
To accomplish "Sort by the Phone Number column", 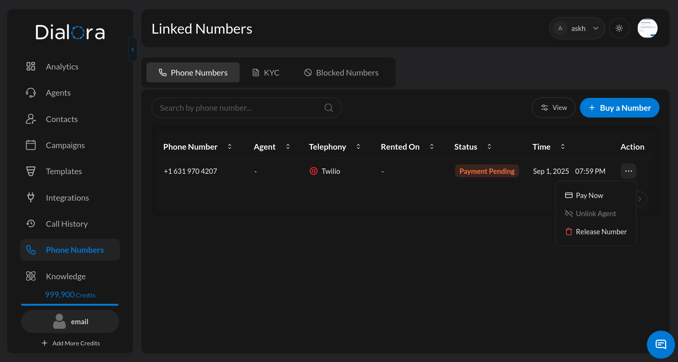I will pyautogui.click(x=229, y=147).
